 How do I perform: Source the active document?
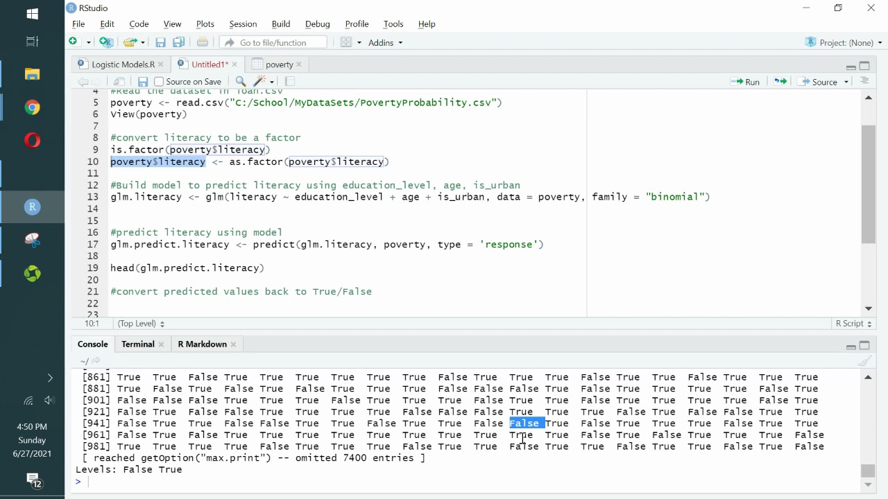tap(818, 82)
